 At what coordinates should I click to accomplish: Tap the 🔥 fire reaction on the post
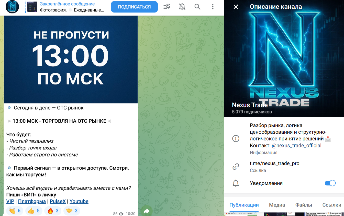click(x=53, y=211)
